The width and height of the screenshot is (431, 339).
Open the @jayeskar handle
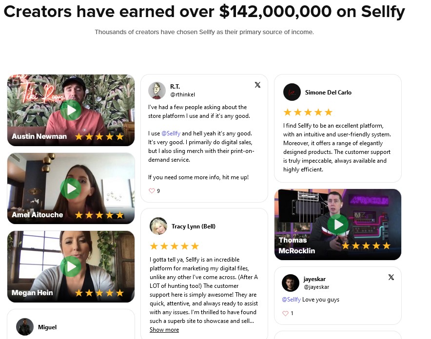[x=316, y=287]
